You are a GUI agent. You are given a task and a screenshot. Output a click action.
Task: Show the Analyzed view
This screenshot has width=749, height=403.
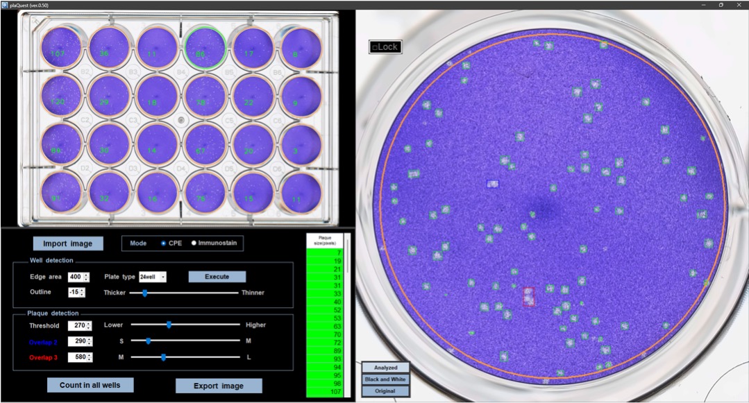click(385, 368)
